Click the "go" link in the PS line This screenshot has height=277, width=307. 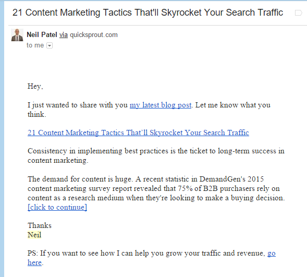pos(272,254)
